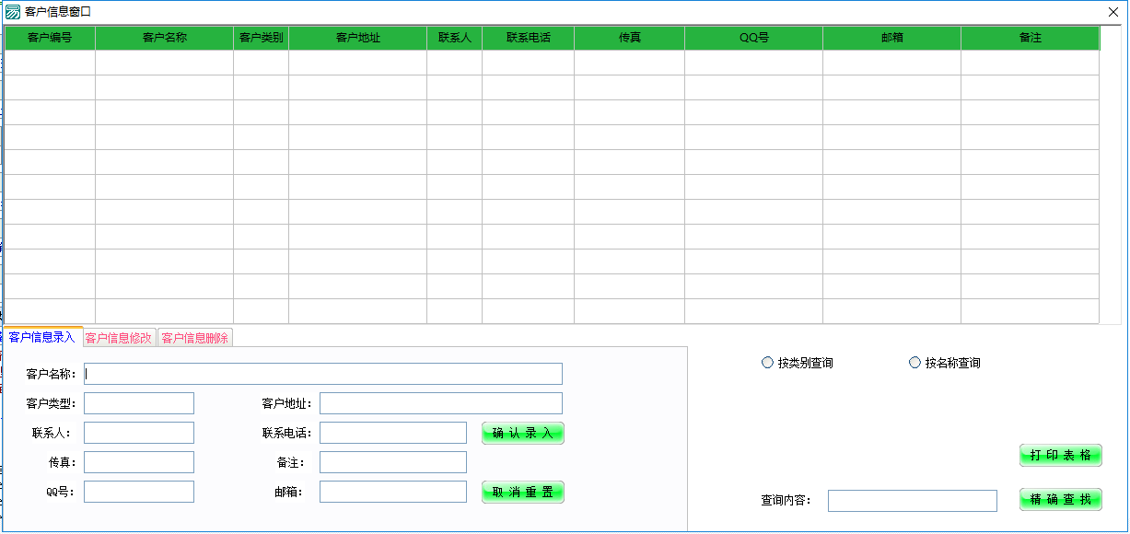This screenshot has height=534, width=1130.
Task: Click into the 联系电话 text box
Action: [393, 433]
